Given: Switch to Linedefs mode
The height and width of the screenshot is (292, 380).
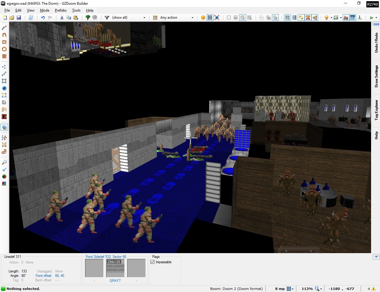Looking at the screenshot, I should click(4, 74).
